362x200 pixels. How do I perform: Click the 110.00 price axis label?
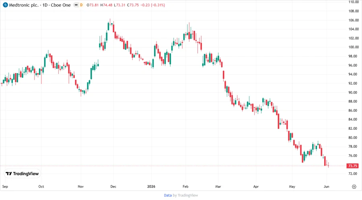(x=354, y=2)
